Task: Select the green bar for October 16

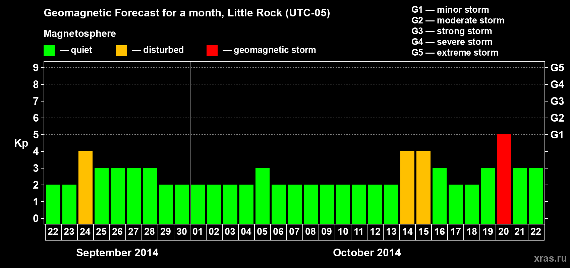Action: (x=439, y=196)
